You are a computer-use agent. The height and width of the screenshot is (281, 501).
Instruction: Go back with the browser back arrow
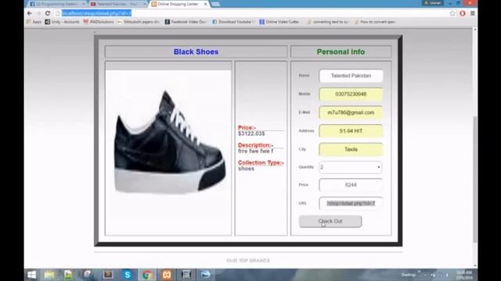pos(30,13)
